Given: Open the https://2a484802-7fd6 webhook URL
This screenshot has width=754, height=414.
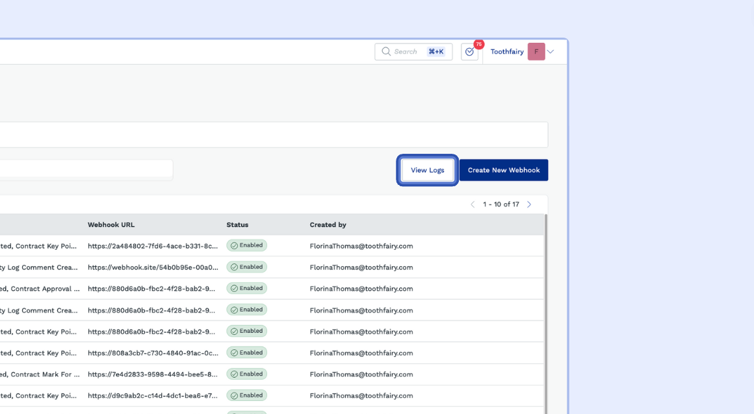Looking at the screenshot, I should click(x=153, y=246).
